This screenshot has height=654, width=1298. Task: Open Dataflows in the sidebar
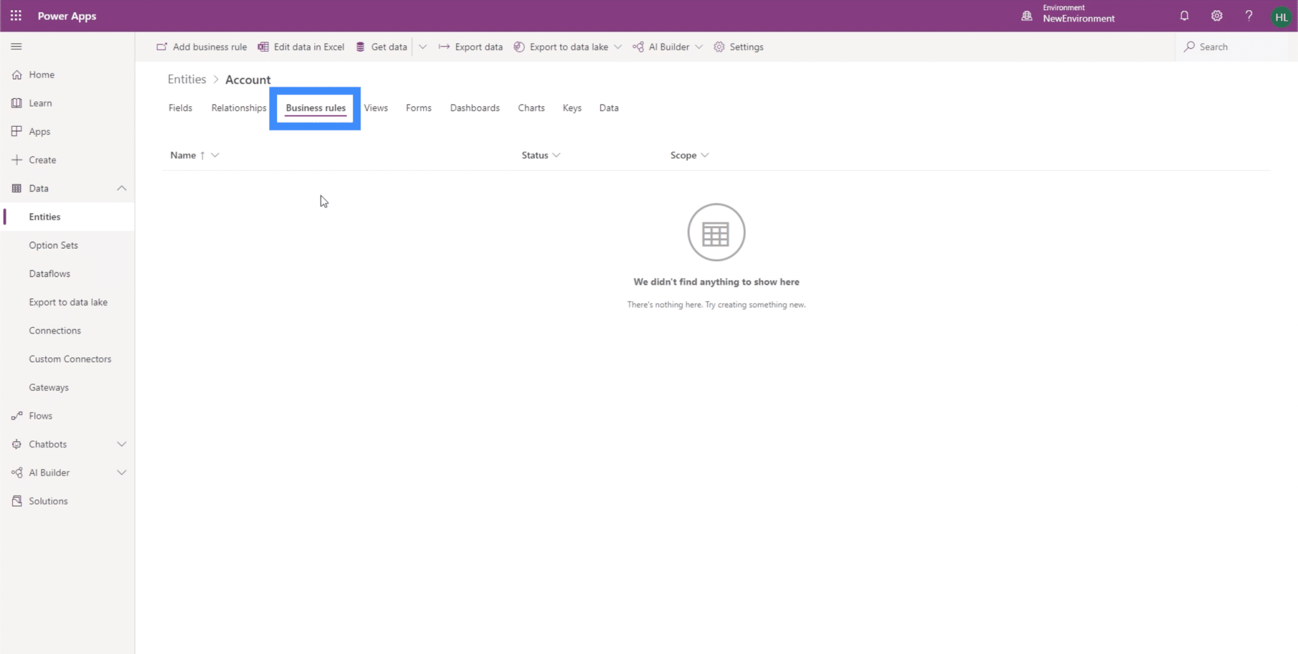67,274
